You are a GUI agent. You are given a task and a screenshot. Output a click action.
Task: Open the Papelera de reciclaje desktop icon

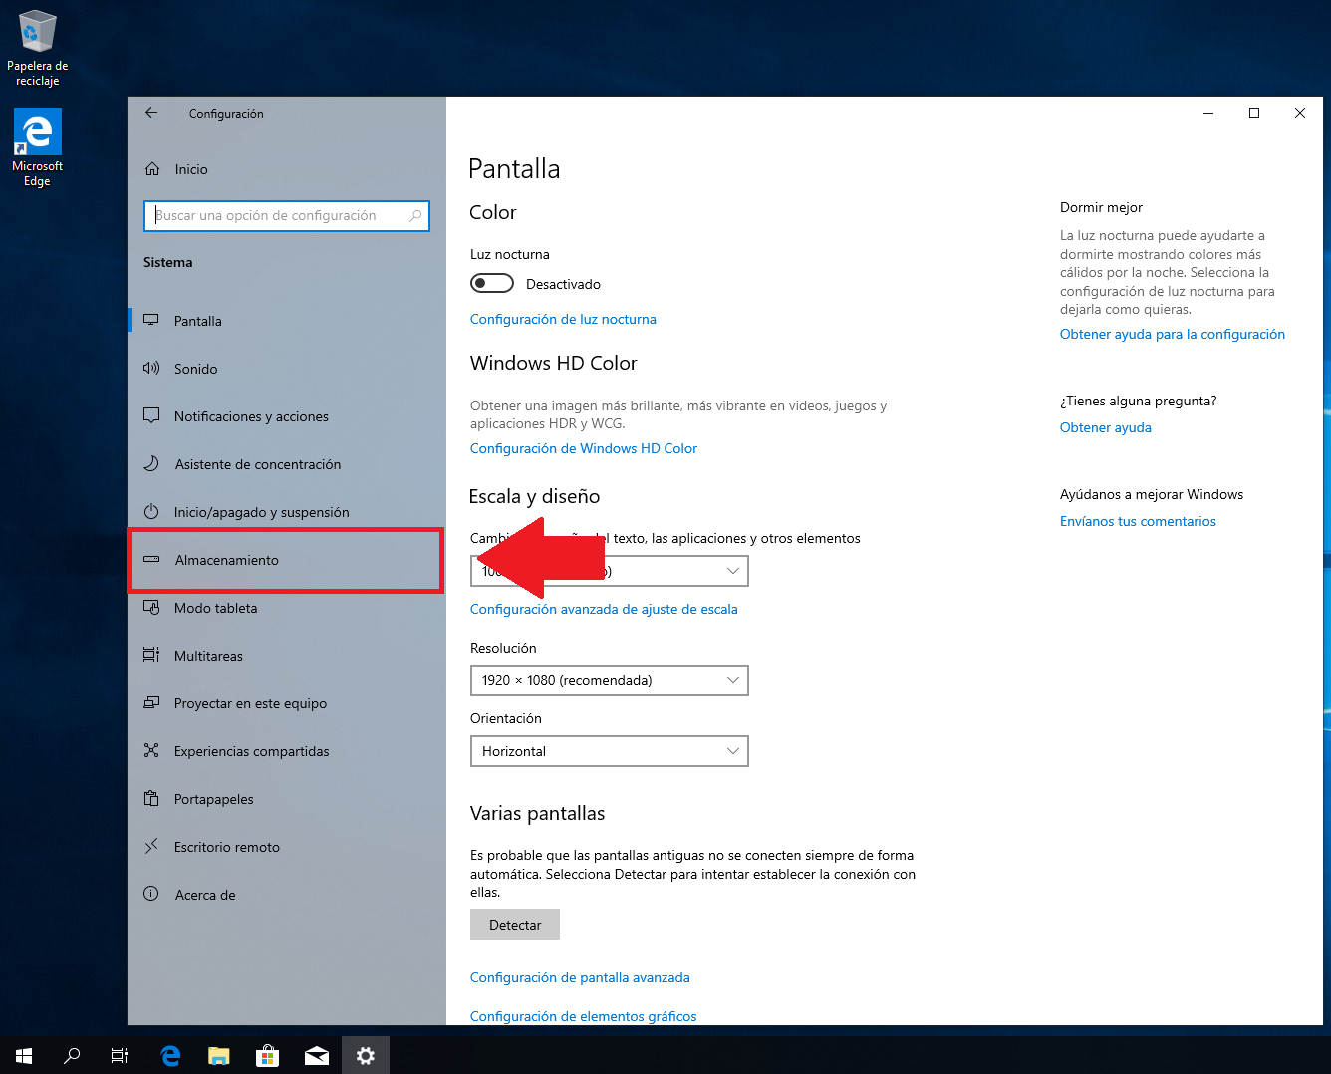coord(38,32)
